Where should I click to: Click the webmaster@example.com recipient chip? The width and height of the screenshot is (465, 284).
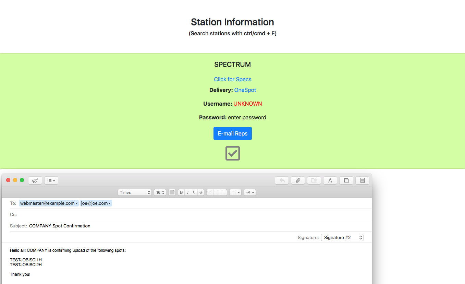coord(49,203)
